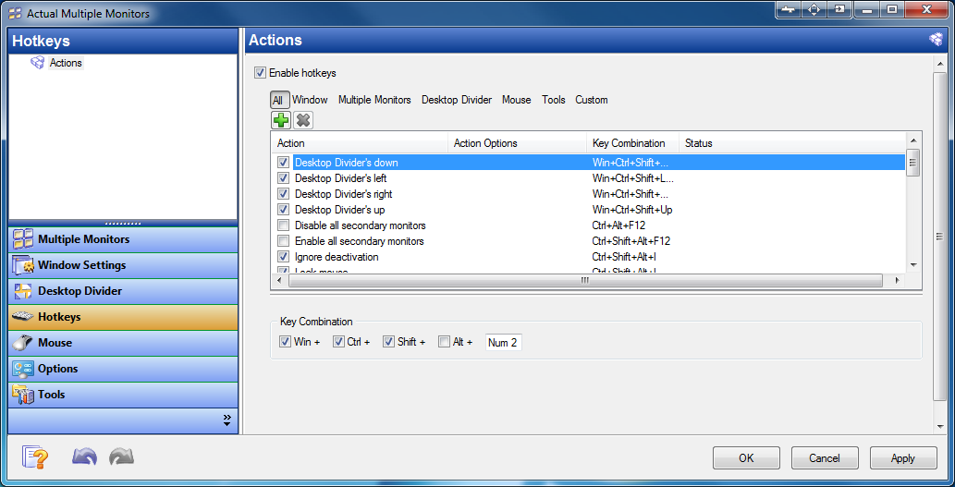Click the Actions tree item icon
Viewport: 955px width, 487px height.
click(x=38, y=63)
